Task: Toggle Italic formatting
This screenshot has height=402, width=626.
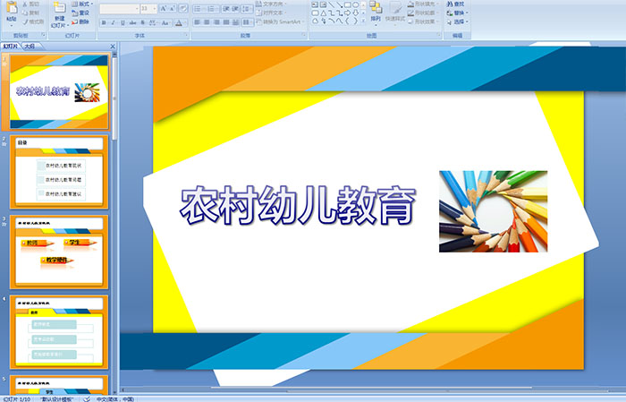Action: coord(114,22)
